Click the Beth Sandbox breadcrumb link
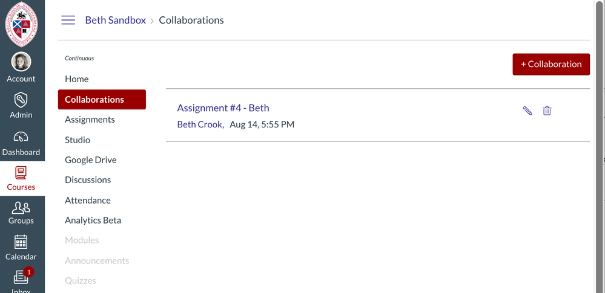 tap(115, 20)
